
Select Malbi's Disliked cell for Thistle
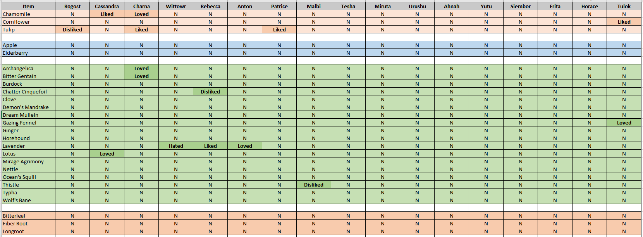(314, 185)
